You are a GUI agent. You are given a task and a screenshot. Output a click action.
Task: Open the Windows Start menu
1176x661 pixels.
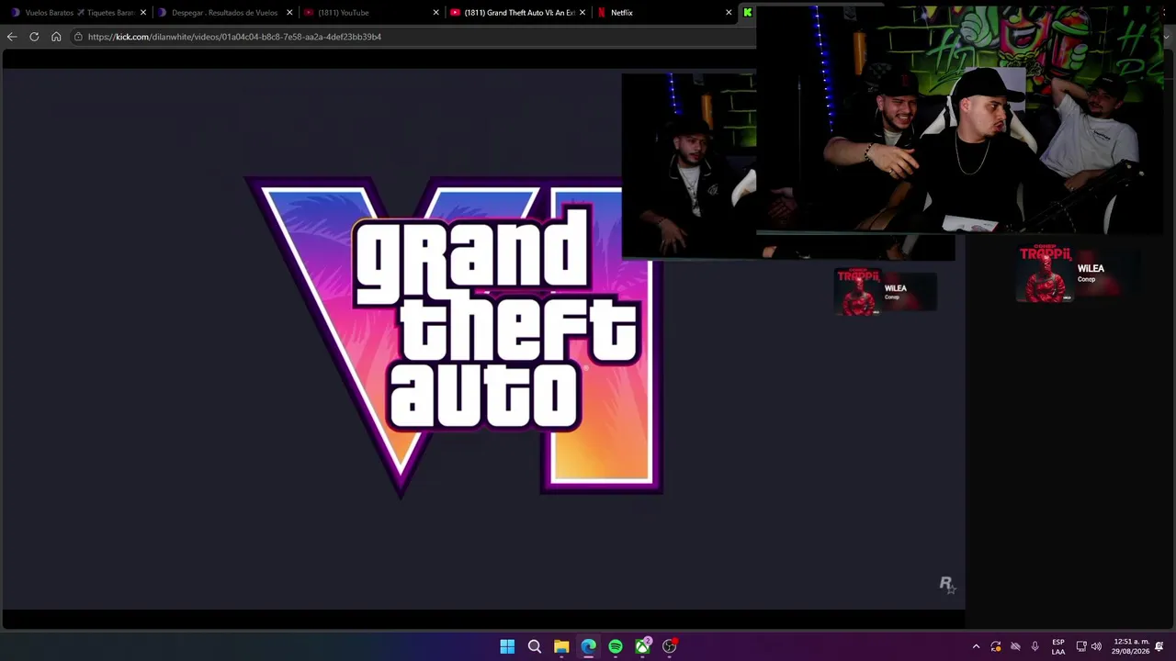point(507,646)
